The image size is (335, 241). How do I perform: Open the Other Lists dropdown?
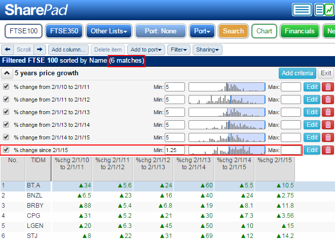(x=109, y=31)
